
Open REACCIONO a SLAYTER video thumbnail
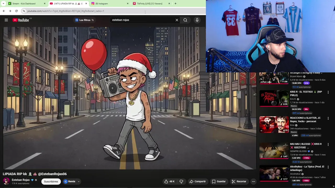click(274, 125)
